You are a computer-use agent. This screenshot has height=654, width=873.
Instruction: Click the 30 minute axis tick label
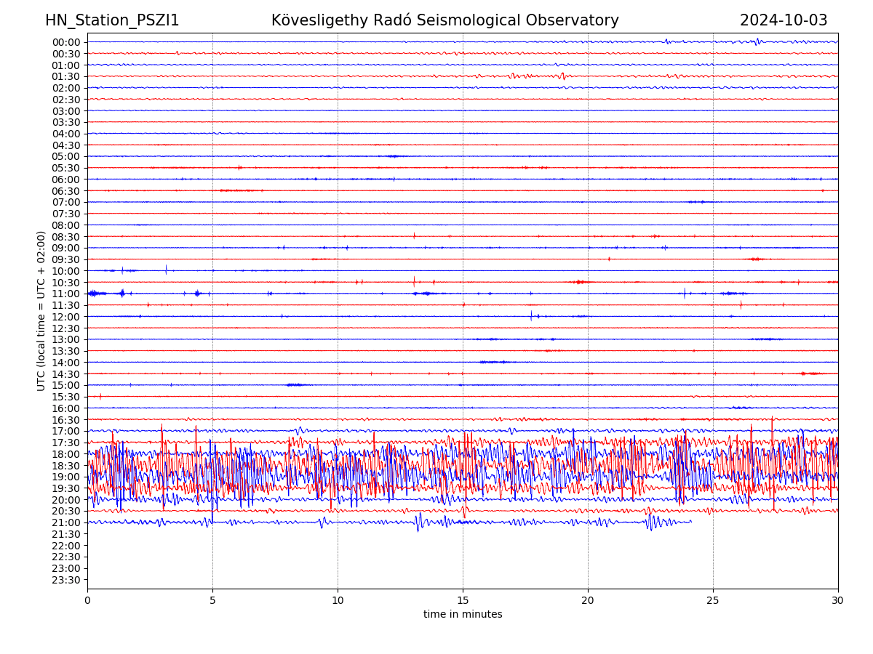click(x=838, y=600)
